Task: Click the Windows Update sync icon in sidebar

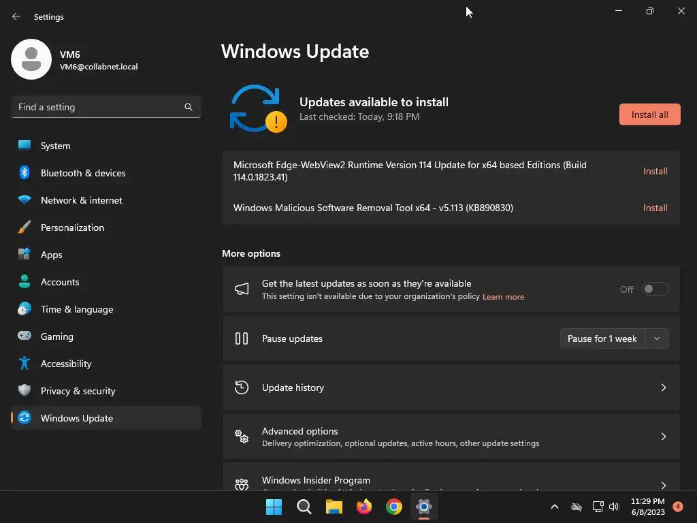Action: click(25, 417)
